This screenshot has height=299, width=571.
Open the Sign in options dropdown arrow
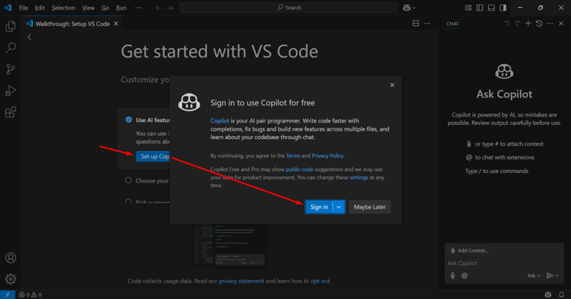click(x=339, y=207)
